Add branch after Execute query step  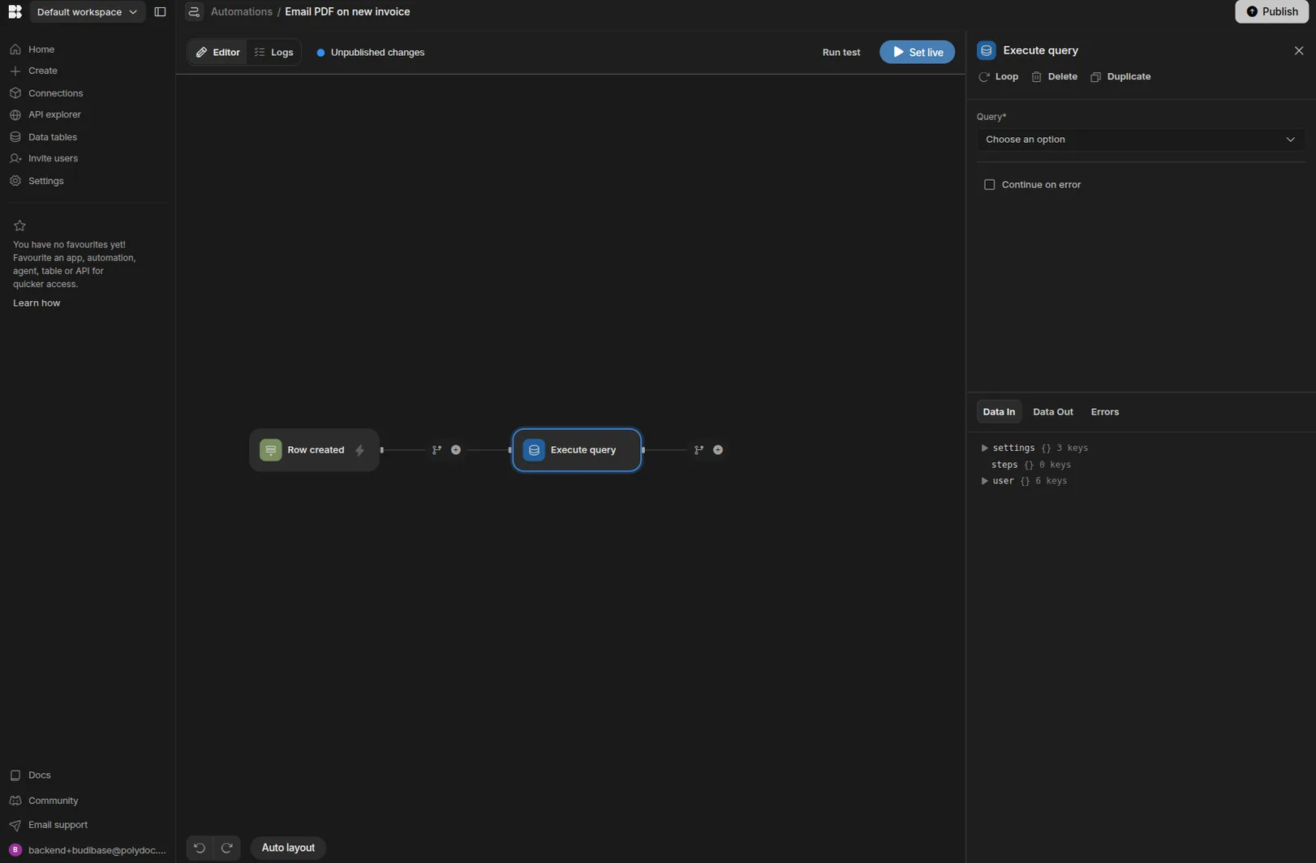click(699, 450)
